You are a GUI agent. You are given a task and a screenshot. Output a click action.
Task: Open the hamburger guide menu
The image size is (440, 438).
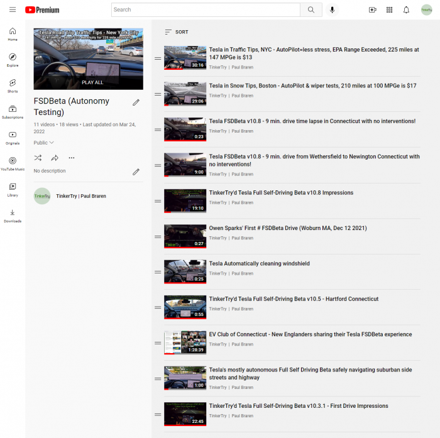[13, 10]
